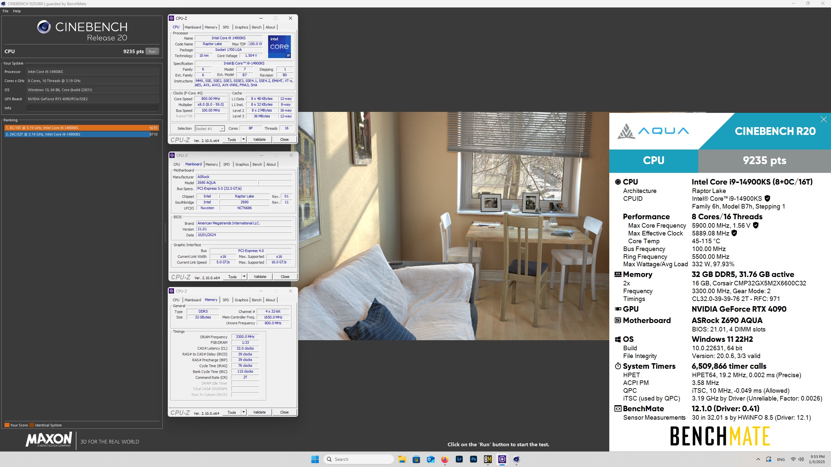Screen dimensions: 831x467
Task: Click the empty Info field in Your System
Action: (93, 108)
